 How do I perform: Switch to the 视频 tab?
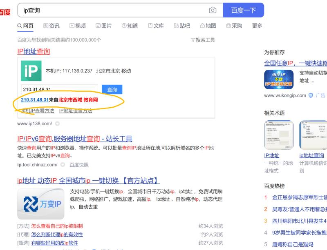(x=78, y=26)
